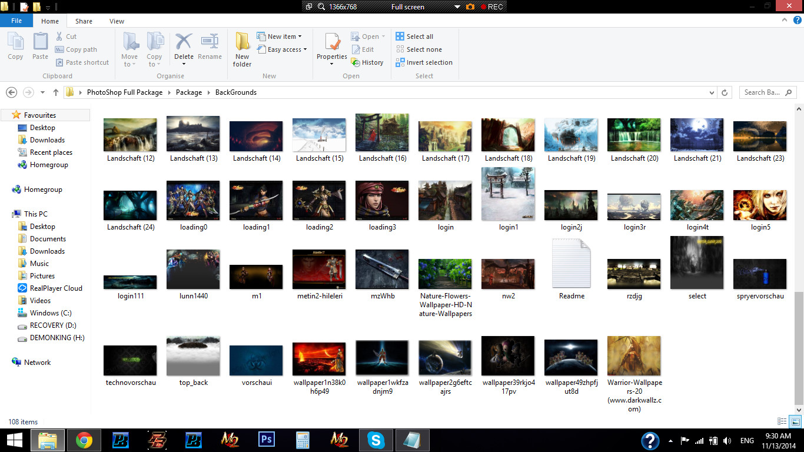804x452 pixels.
Task: Click Select all in the Select group
Action: point(414,36)
